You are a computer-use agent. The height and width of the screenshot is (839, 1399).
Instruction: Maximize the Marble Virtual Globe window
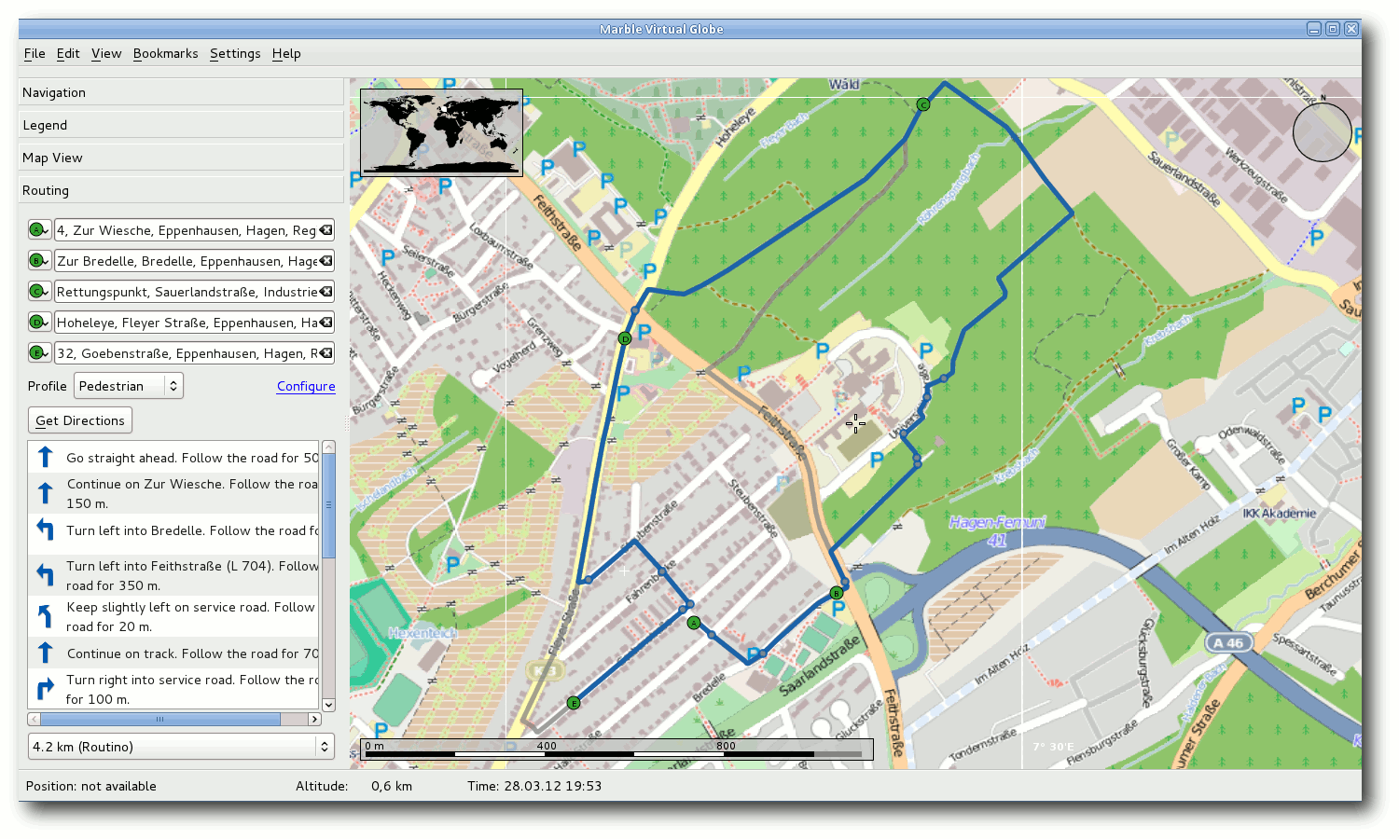point(1333,29)
